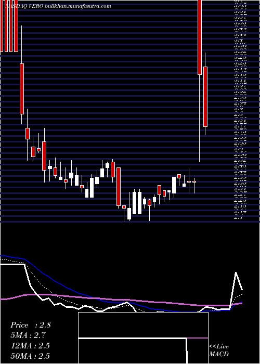The image size is (260, 364).
Task: Click the '2.14' price axis label
Action: (x=240, y=212)
